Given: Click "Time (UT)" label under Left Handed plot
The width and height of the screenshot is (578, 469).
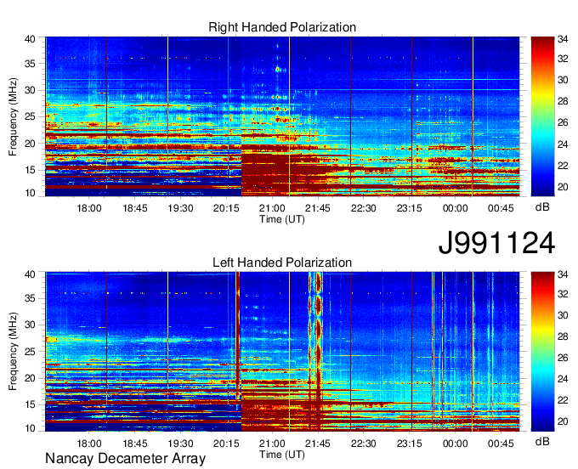Looking at the screenshot, I should [282, 455].
